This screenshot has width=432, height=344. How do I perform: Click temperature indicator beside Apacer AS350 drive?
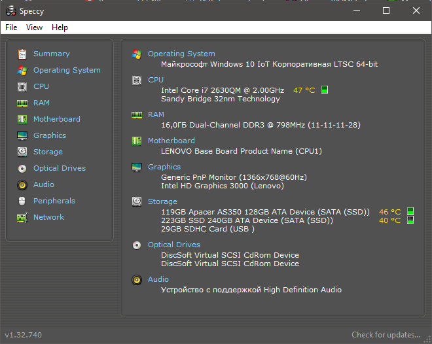click(410, 211)
